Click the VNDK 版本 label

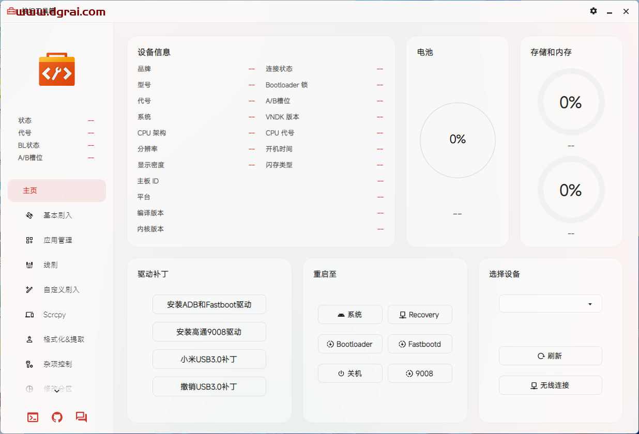(x=282, y=117)
